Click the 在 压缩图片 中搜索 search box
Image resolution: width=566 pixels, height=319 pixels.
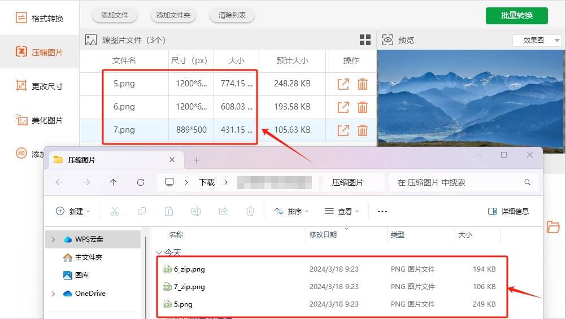coord(464,182)
